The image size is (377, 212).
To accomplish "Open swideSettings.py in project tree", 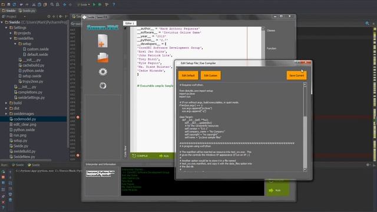I will pyautogui.click(x=29, y=98).
